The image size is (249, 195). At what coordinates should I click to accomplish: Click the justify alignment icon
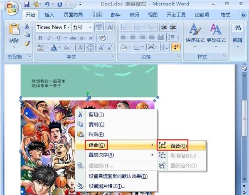click(151, 37)
